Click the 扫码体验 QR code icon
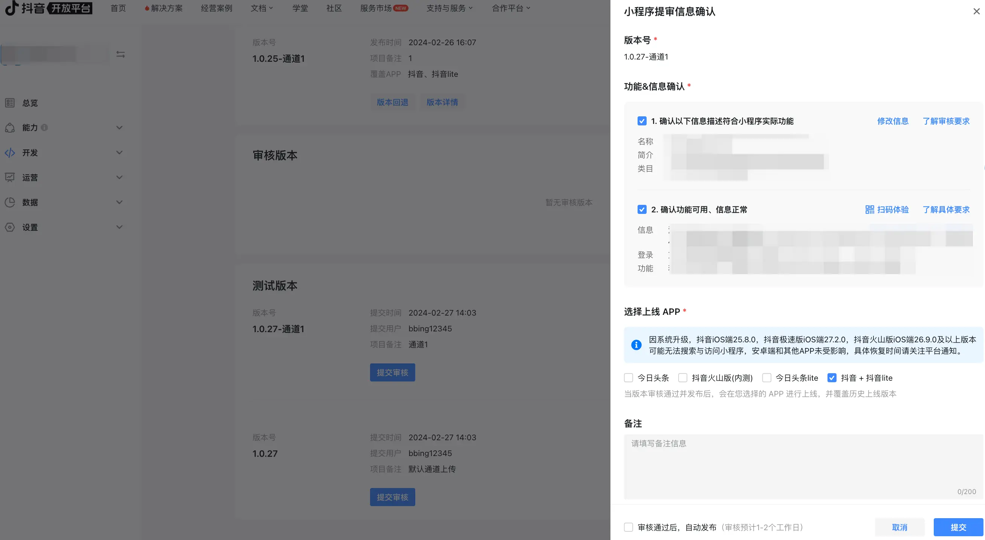Viewport: 985px width, 540px height. pos(870,209)
